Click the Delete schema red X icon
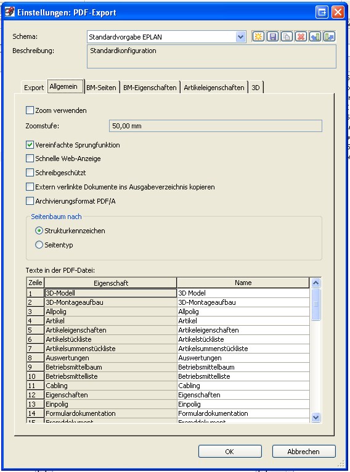 [x=301, y=37]
